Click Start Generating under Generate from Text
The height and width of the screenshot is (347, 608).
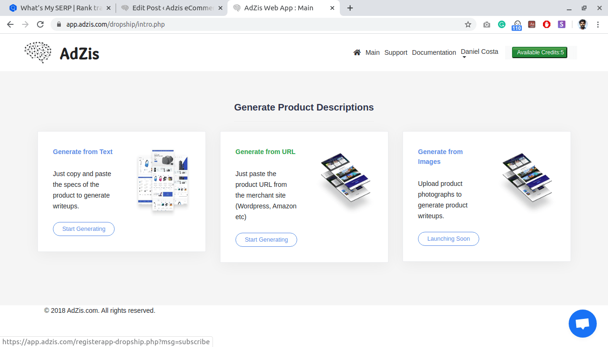click(84, 229)
